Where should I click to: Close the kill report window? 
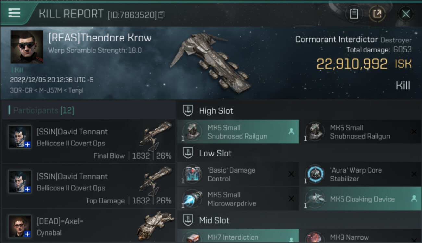point(406,14)
